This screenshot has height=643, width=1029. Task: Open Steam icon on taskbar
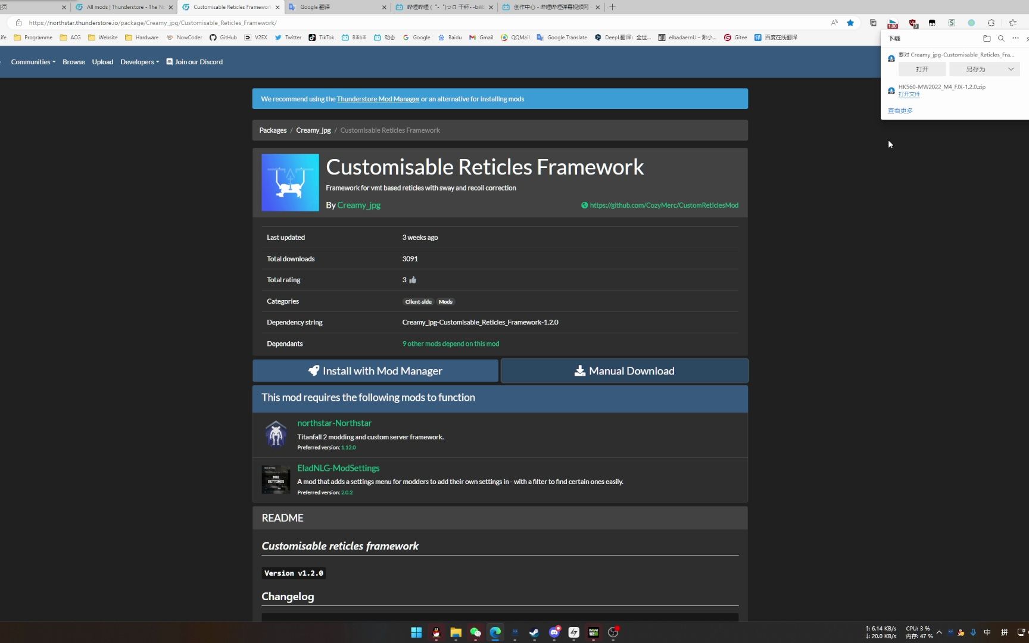[534, 632]
